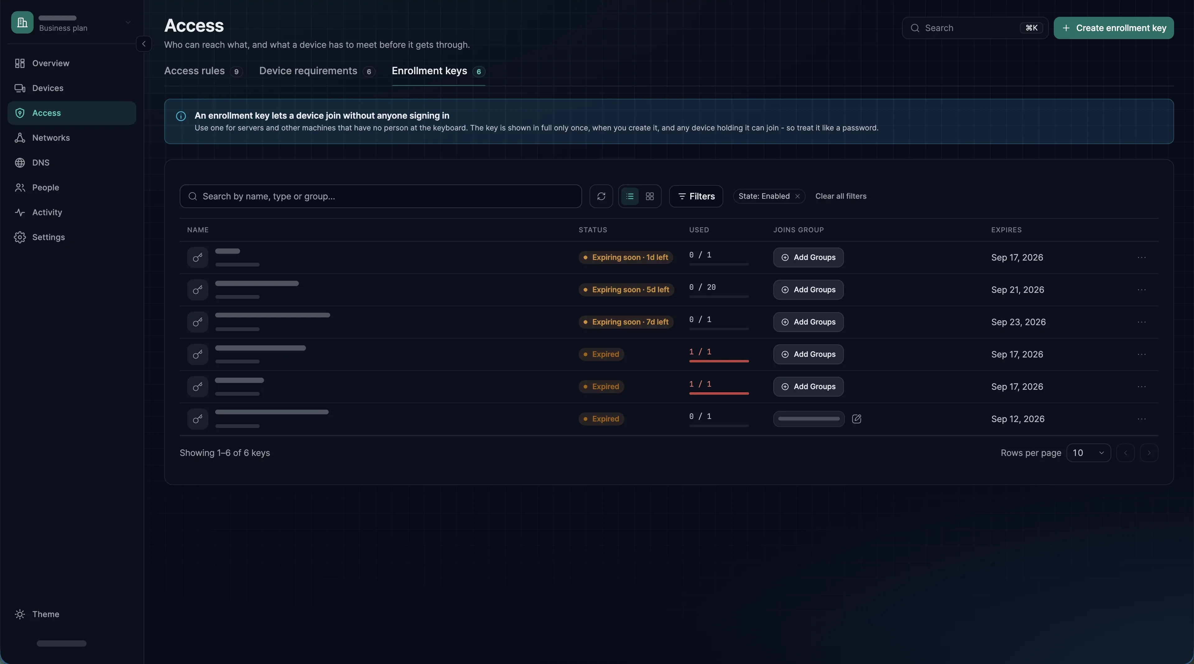Open the Rows per page dropdown
1194x664 pixels.
point(1088,453)
